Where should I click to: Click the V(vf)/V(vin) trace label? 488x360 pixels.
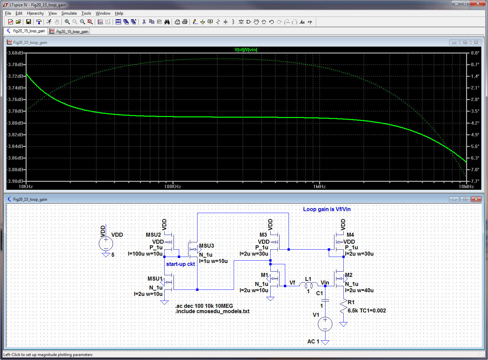coord(246,50)
